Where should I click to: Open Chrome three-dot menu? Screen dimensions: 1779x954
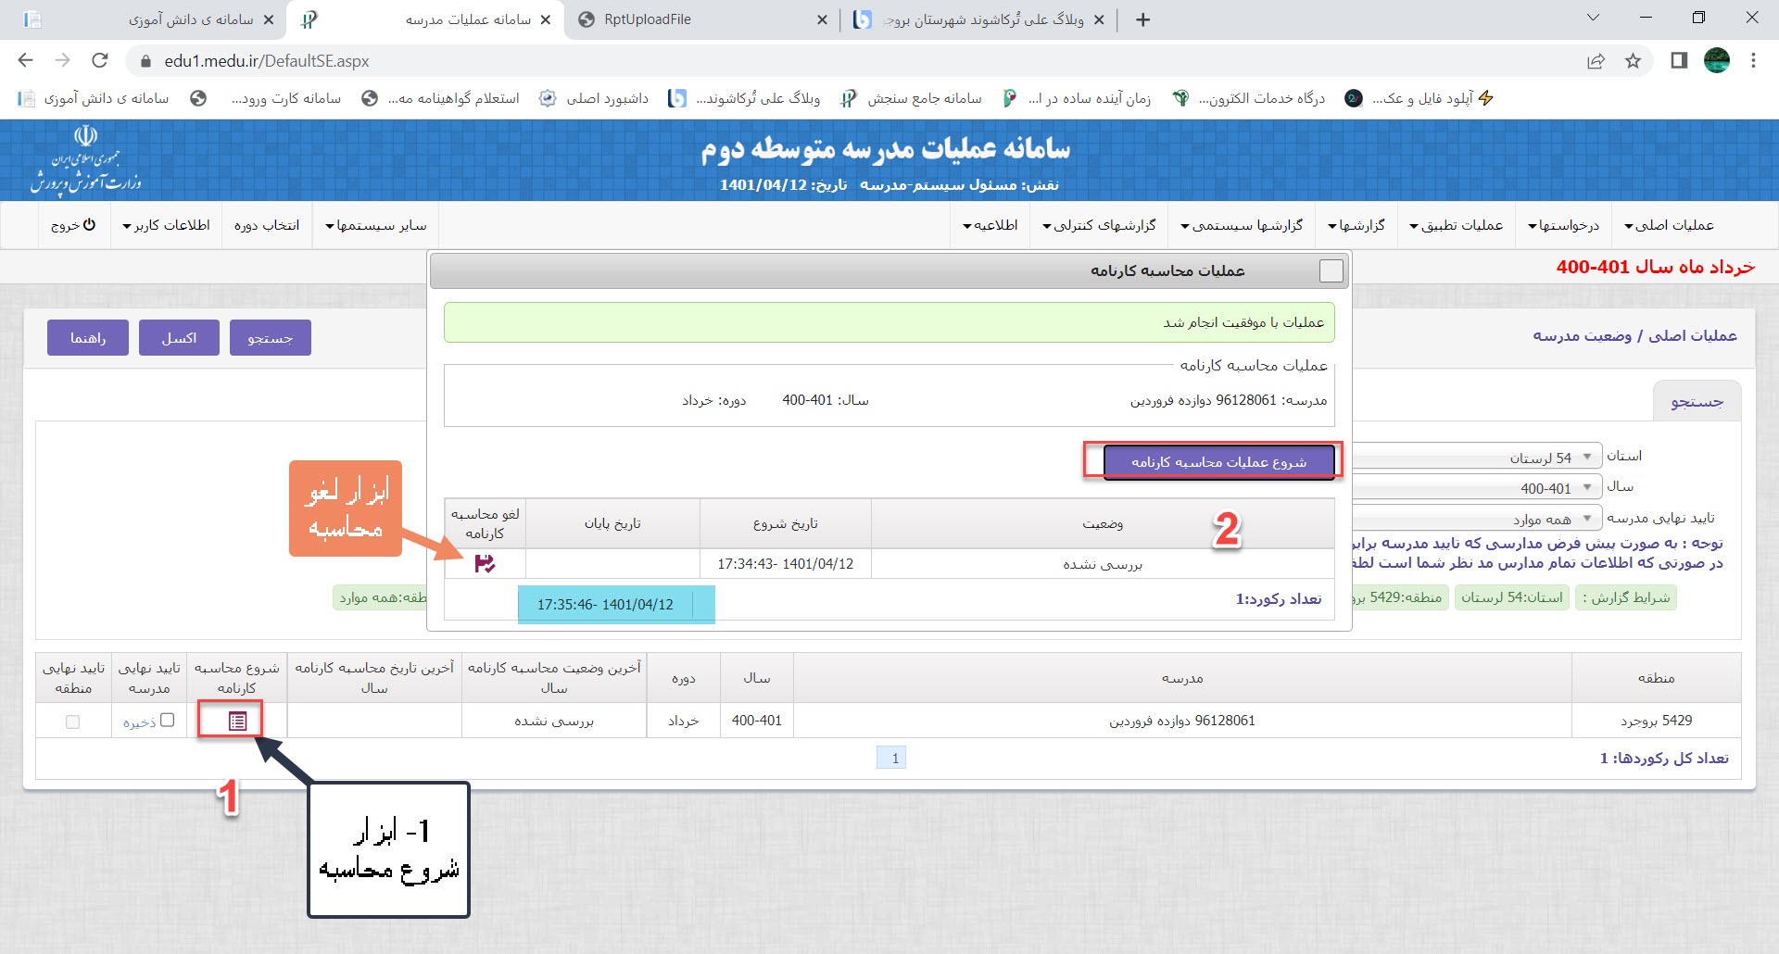1753,61
